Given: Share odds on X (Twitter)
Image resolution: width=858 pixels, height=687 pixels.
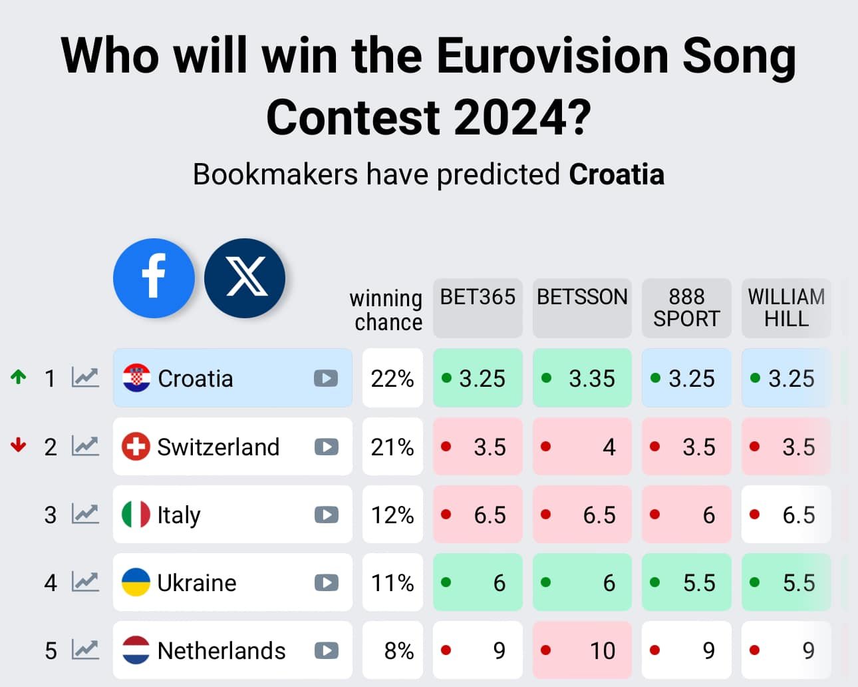Looking at the screenshot, I should click(245, 278).
